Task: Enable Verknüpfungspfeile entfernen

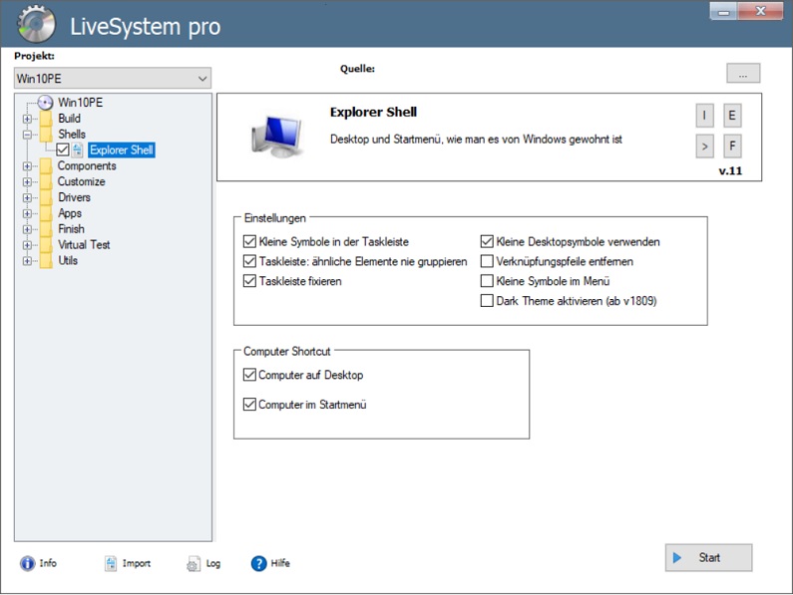Action: point(487,261)
